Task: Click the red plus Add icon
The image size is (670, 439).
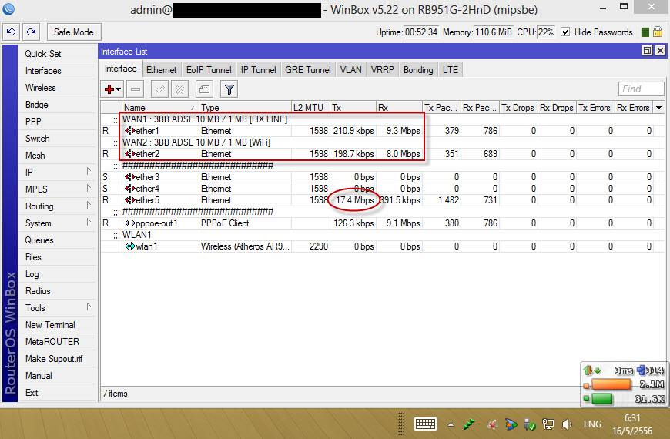Action: 109,89
